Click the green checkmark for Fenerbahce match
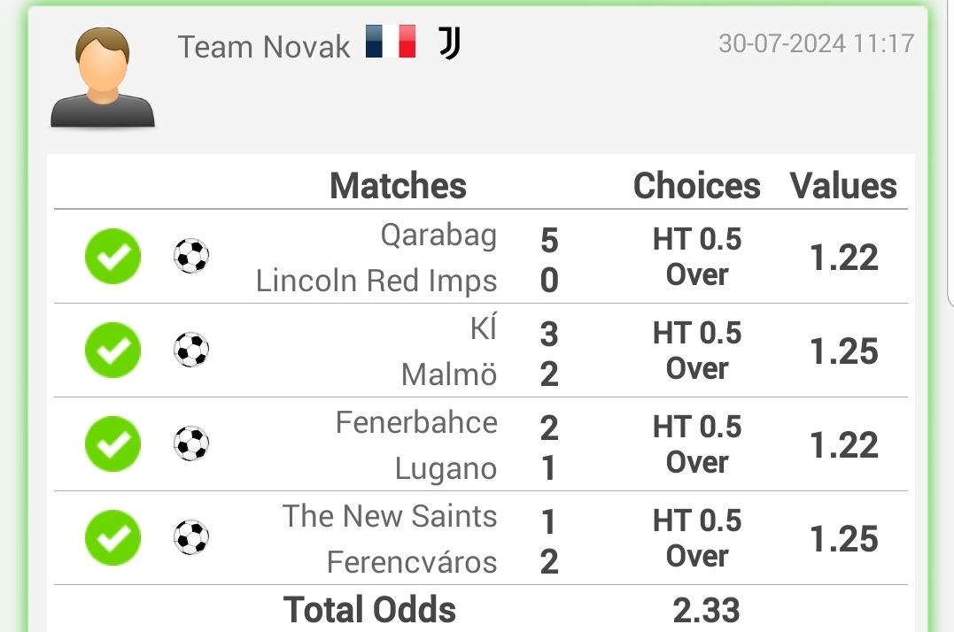The height and width of the screenshot is (632, 954). [113, 444]
